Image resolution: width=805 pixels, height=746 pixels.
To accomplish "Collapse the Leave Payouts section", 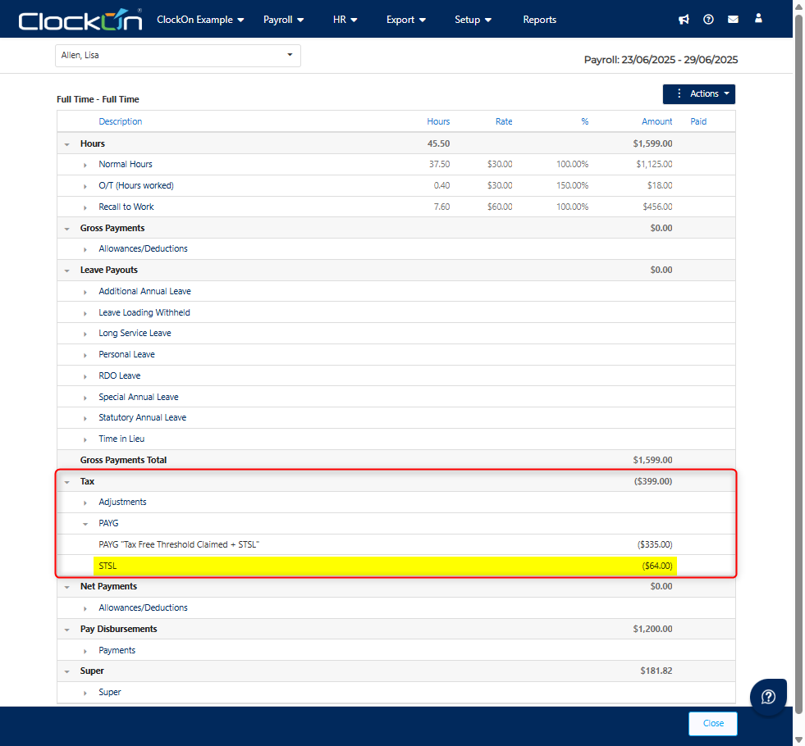I will pos(66,271).
